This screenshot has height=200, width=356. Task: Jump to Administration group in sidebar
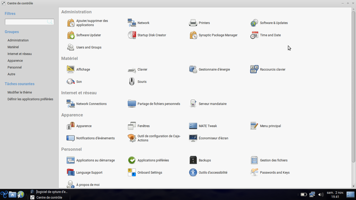coord(18,40)
